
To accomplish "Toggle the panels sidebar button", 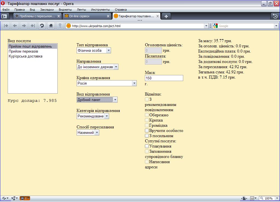I will (4, 16).
